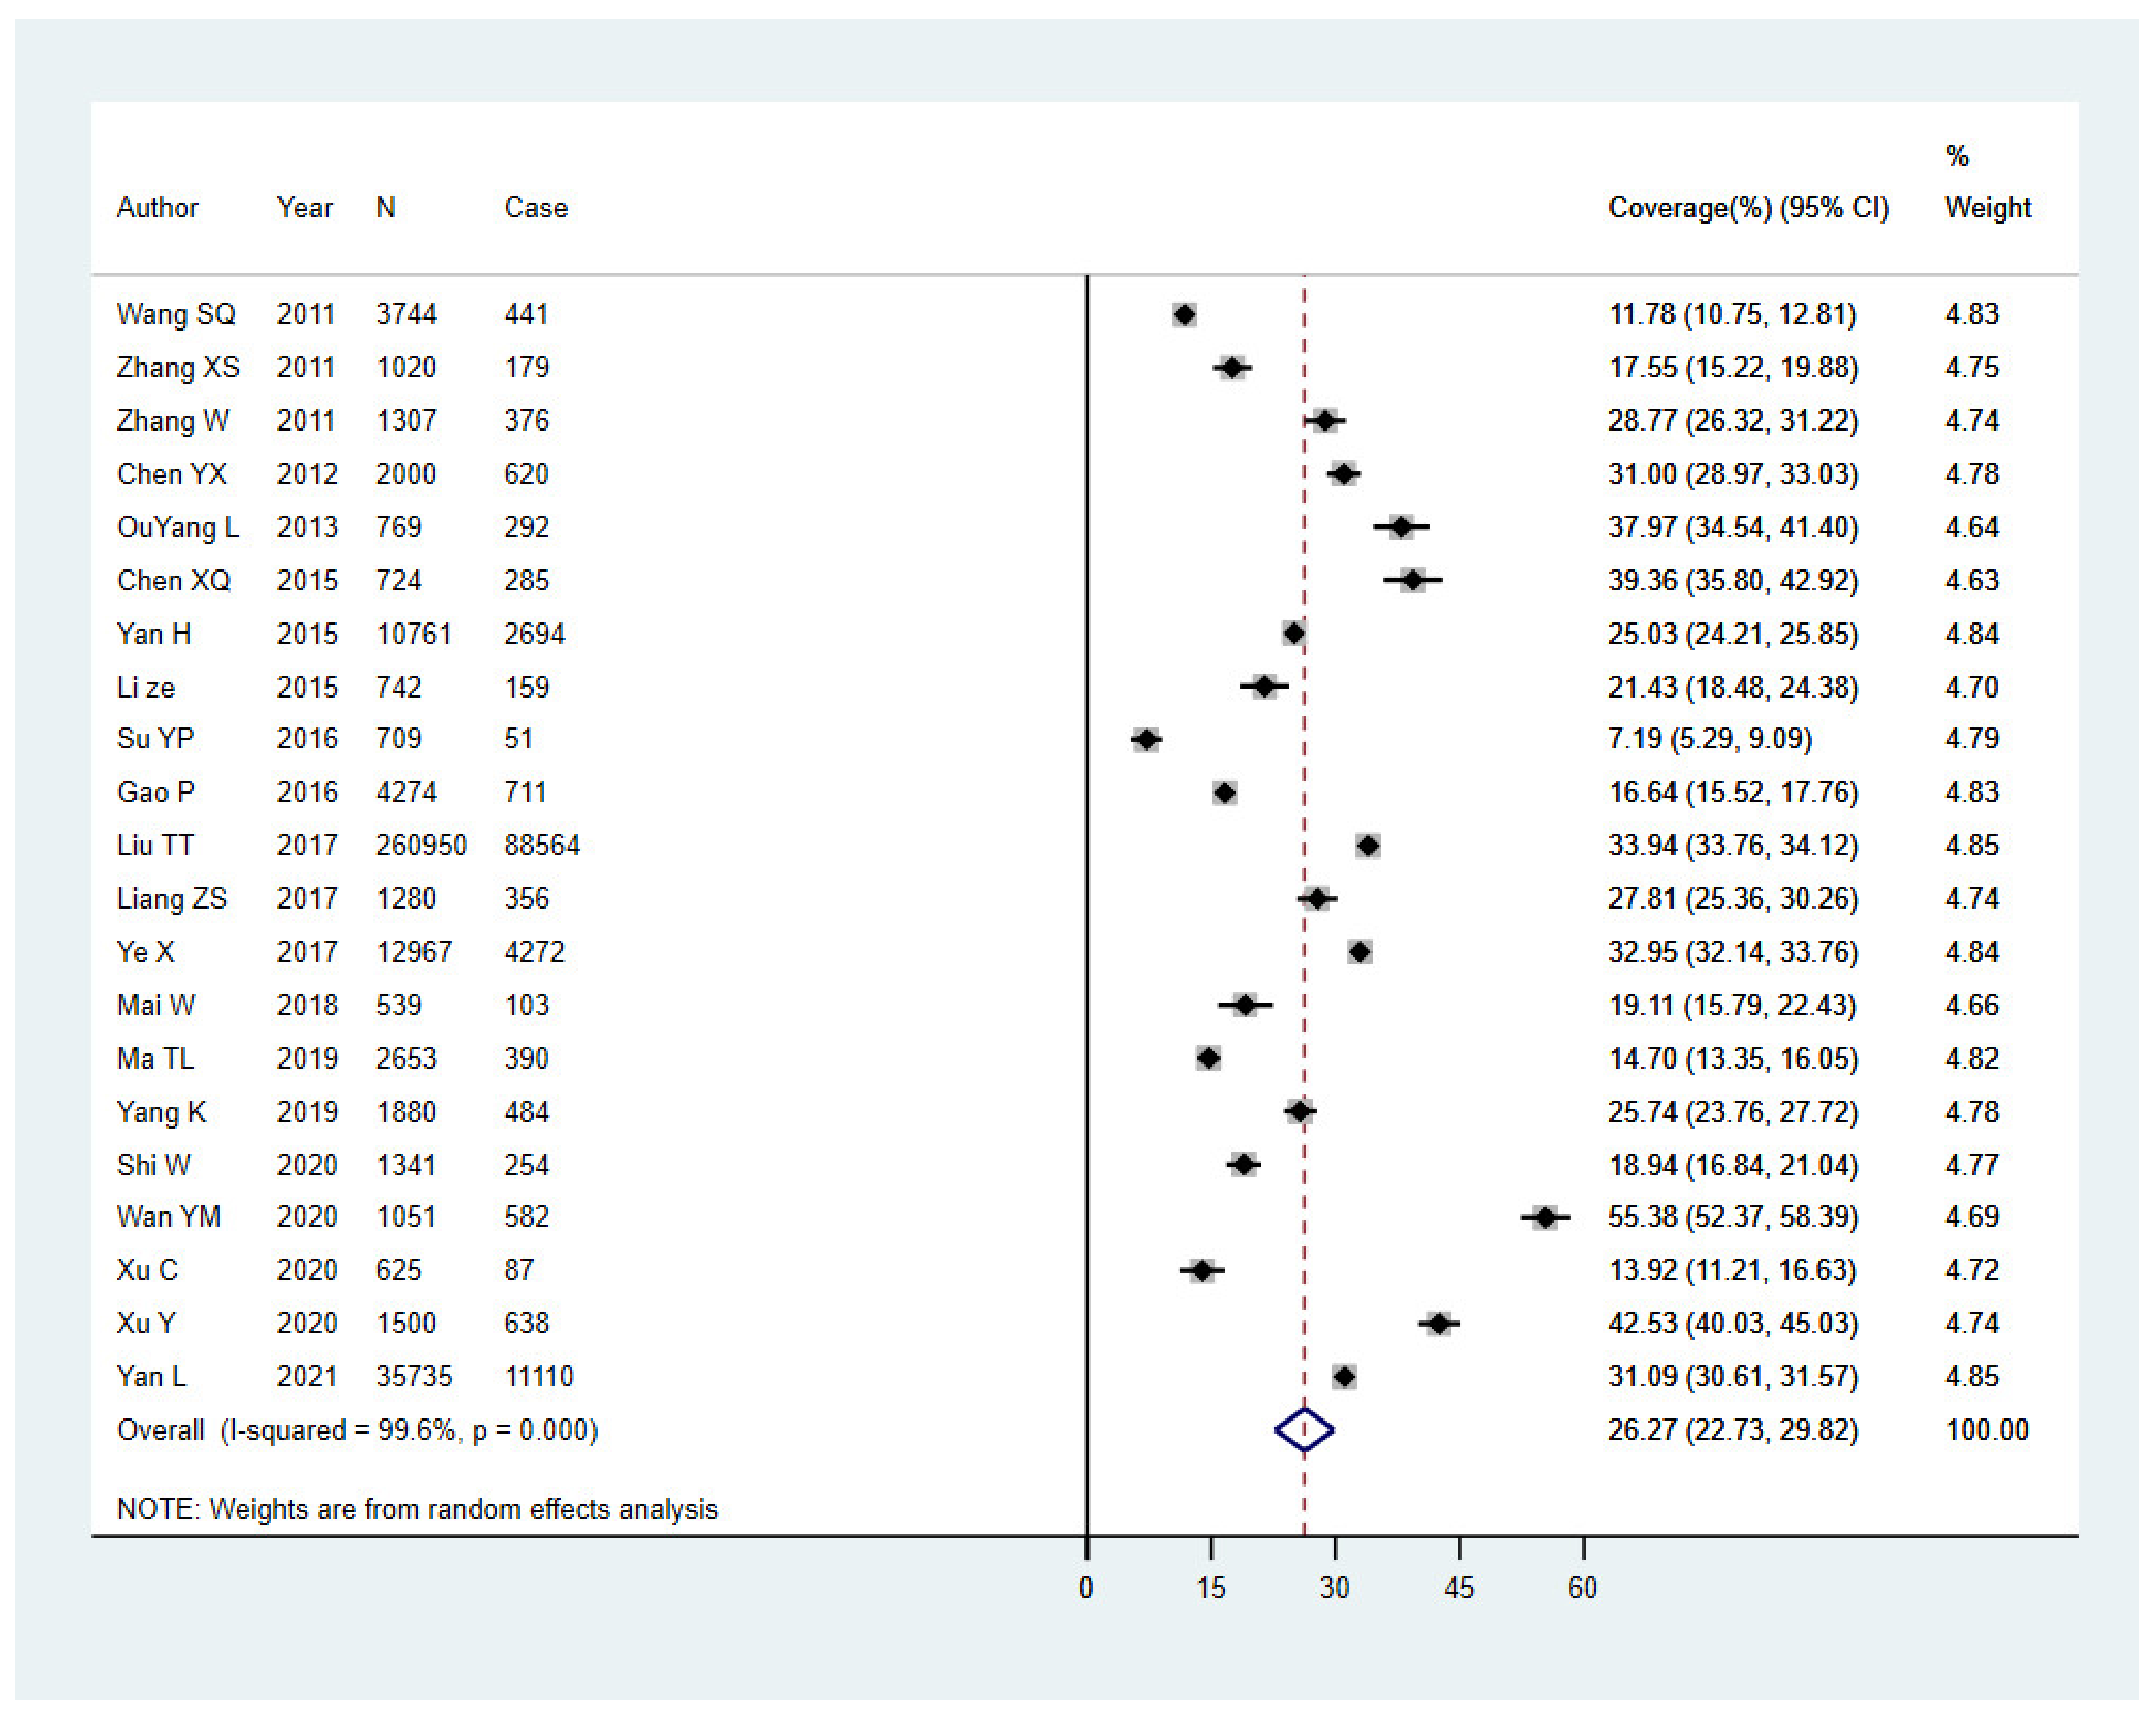Click the Mai W data point marker
The image size is (2156, 1717).
1245,1005
